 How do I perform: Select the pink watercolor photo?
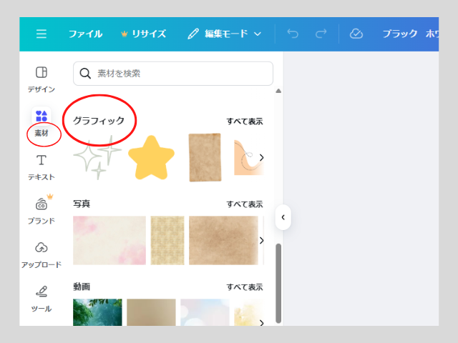pos(109,240)
